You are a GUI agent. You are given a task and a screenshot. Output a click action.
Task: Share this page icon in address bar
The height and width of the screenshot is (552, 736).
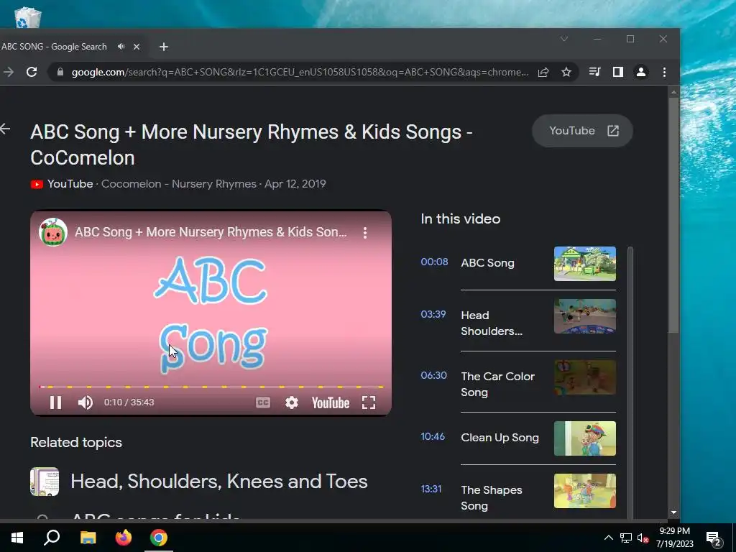pyautogui.click(x=543, y=72)
